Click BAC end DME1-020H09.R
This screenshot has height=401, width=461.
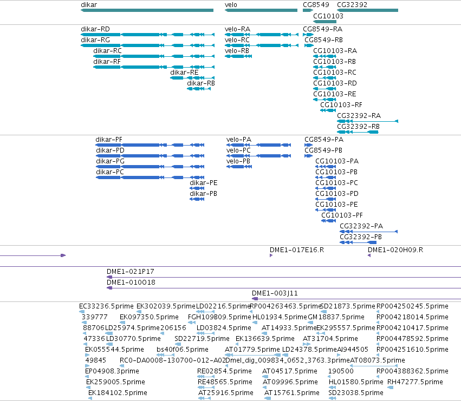point(369,255)
